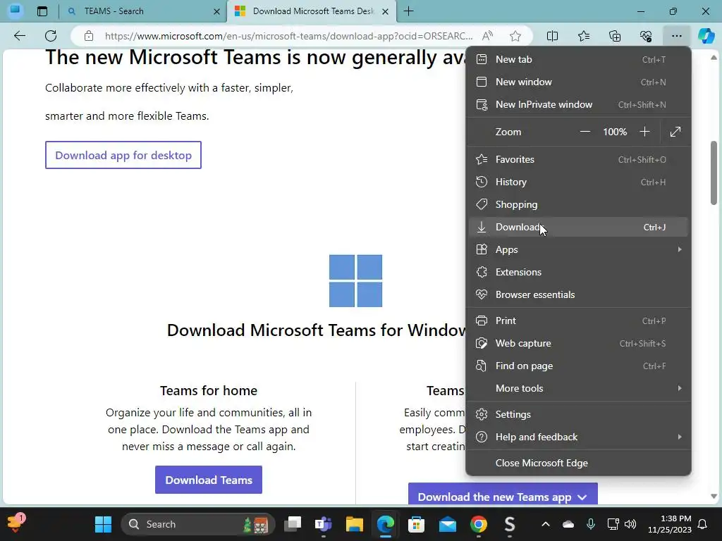Open Collections icon in toolbar
This screenshot has width=722, height=541.
pos(615,36)
